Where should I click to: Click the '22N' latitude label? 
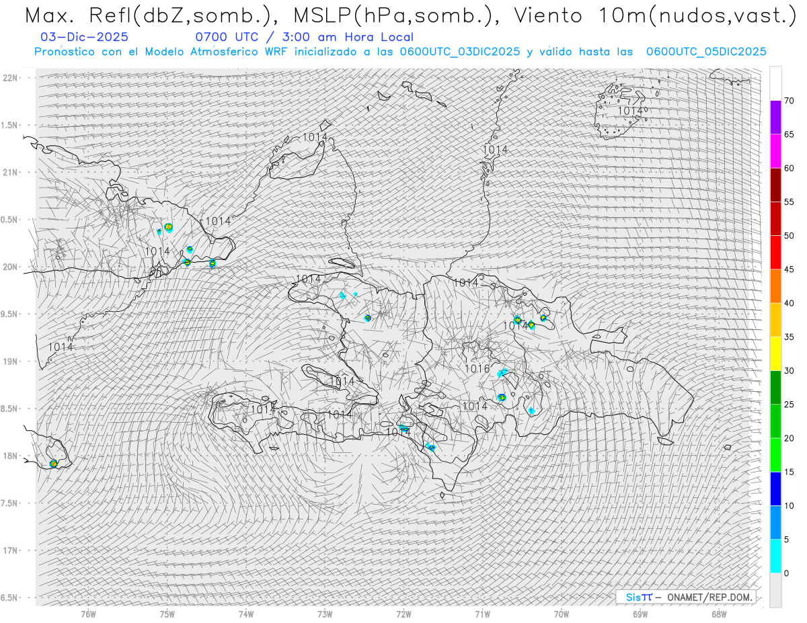[9, 78]
